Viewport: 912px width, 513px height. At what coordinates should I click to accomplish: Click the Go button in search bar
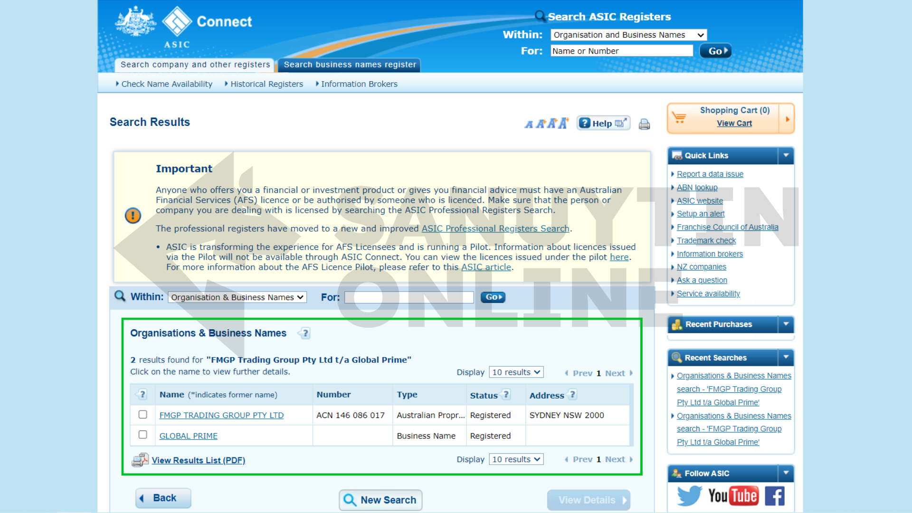pos(714,51)
